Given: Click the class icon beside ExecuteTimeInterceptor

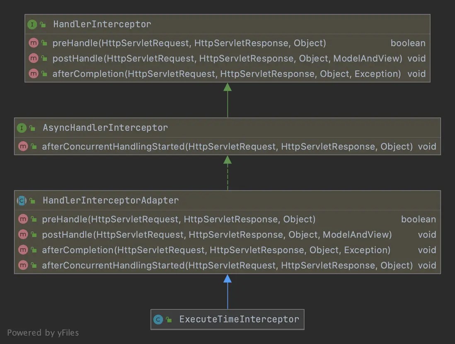Looking at the screenshot, I should click(x=158, y=319).
